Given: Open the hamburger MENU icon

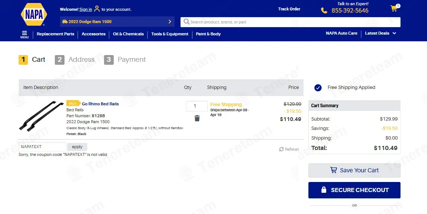Looking at the screenshot, I should (24, 35).
